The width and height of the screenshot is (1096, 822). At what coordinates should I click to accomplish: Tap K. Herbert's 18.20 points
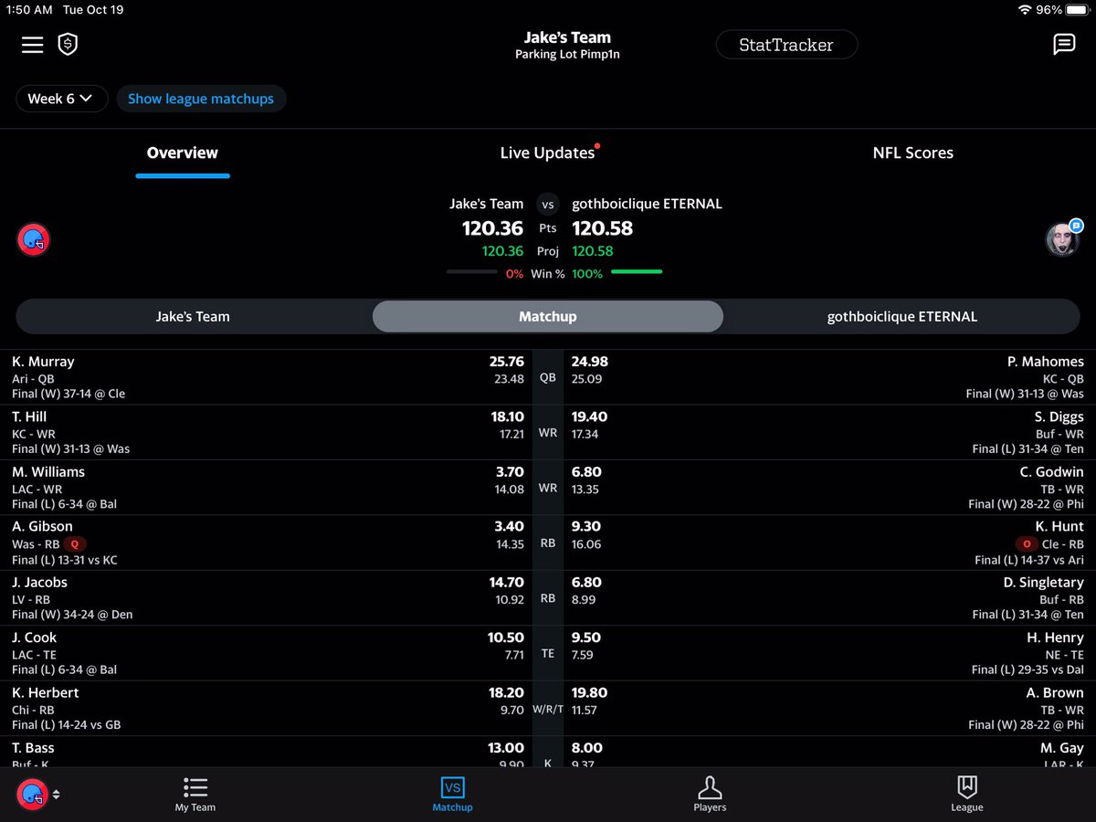point(507,692)
